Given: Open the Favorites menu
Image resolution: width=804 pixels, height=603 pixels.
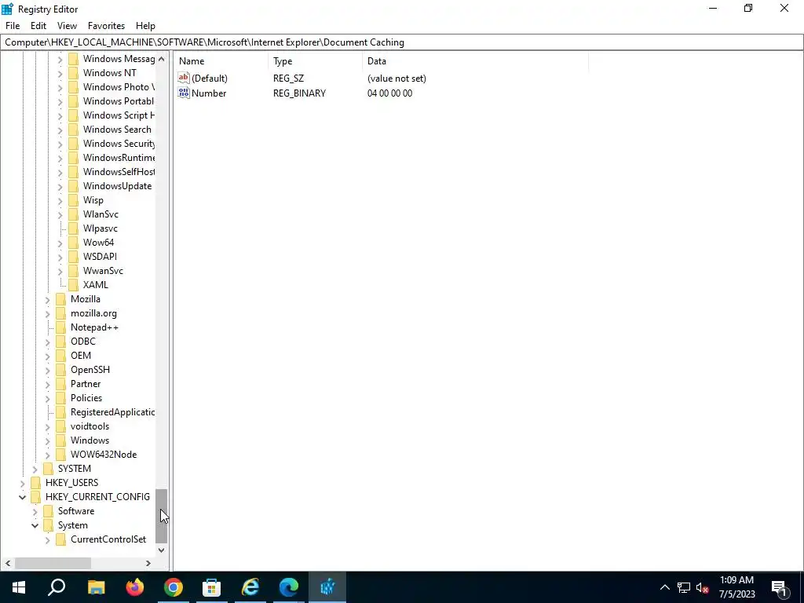Looking at the screenshot, I should [x=106, y=26].
